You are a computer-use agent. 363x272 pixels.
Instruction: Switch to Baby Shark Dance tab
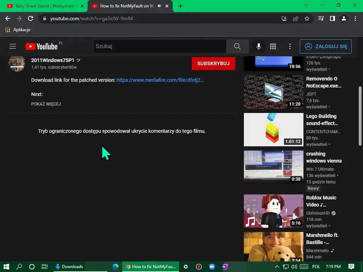(44, 6)
